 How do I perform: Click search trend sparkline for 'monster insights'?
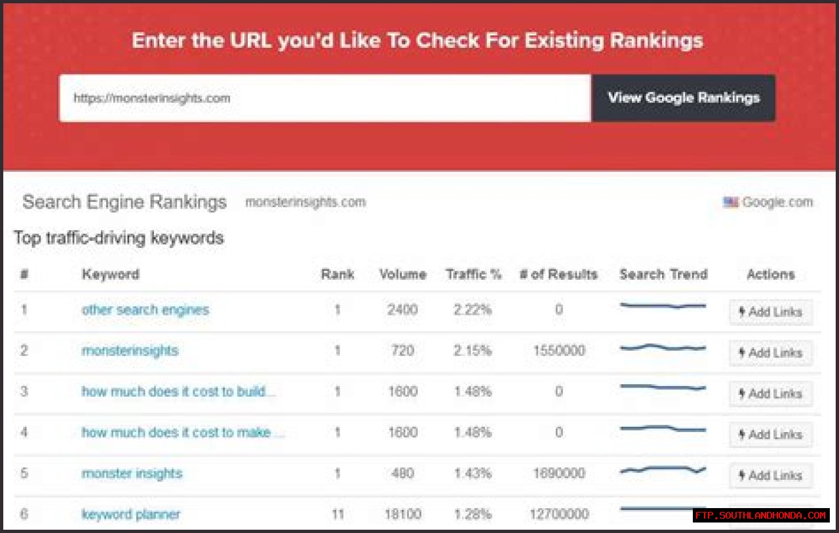point(663,469)
